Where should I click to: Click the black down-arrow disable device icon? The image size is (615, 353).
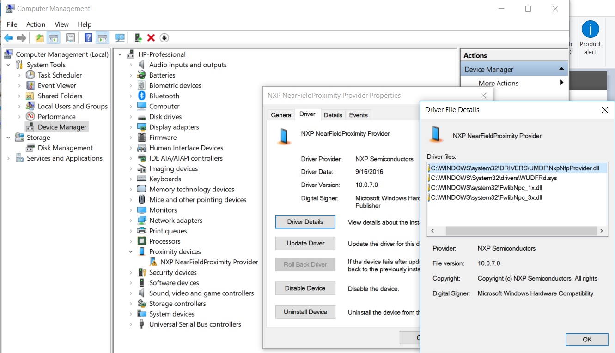tap(164, 38)
